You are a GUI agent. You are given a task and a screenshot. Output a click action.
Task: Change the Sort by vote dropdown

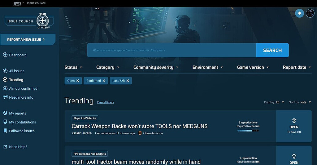[x=300, y=102]
